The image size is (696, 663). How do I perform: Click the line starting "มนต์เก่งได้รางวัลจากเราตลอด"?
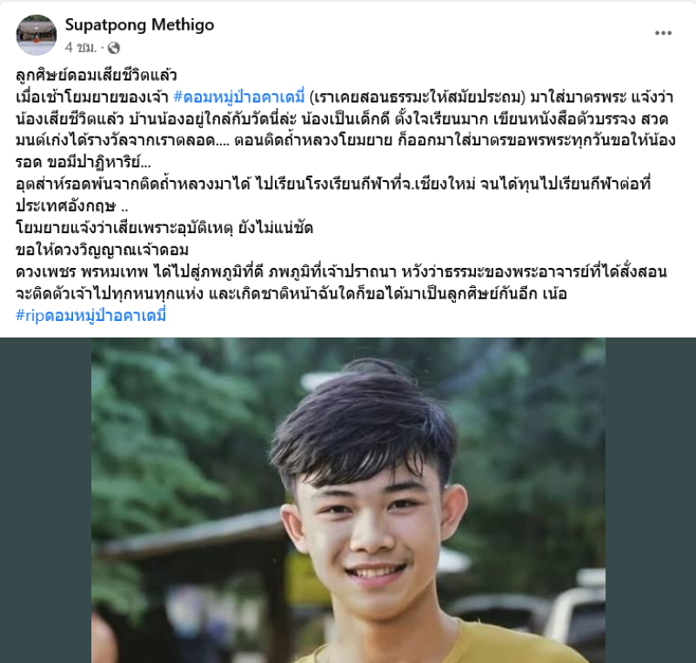(x=345, y=141)
